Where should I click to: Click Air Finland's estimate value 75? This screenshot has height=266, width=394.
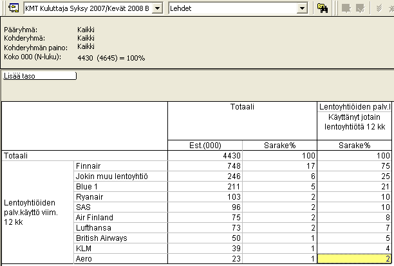coord(205,218)
